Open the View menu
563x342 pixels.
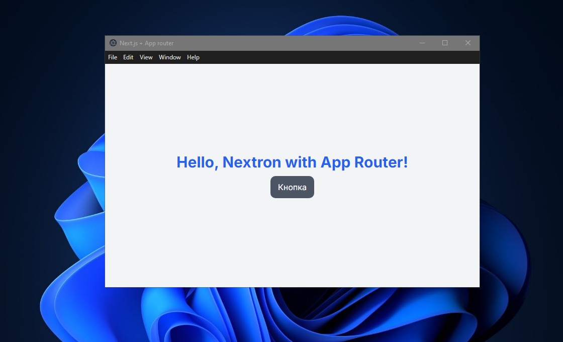click(146, 57)
